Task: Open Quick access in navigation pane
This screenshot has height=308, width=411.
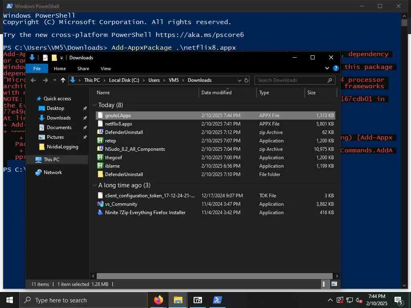Action: point(57,99)
